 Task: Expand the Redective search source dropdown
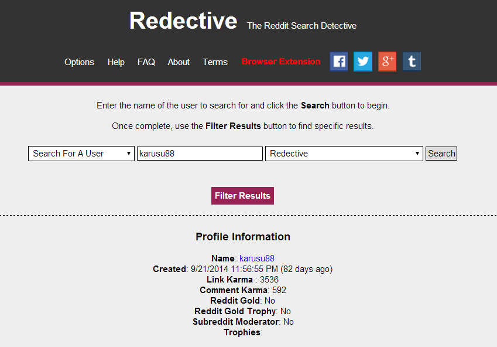click(x=344, y=154)
